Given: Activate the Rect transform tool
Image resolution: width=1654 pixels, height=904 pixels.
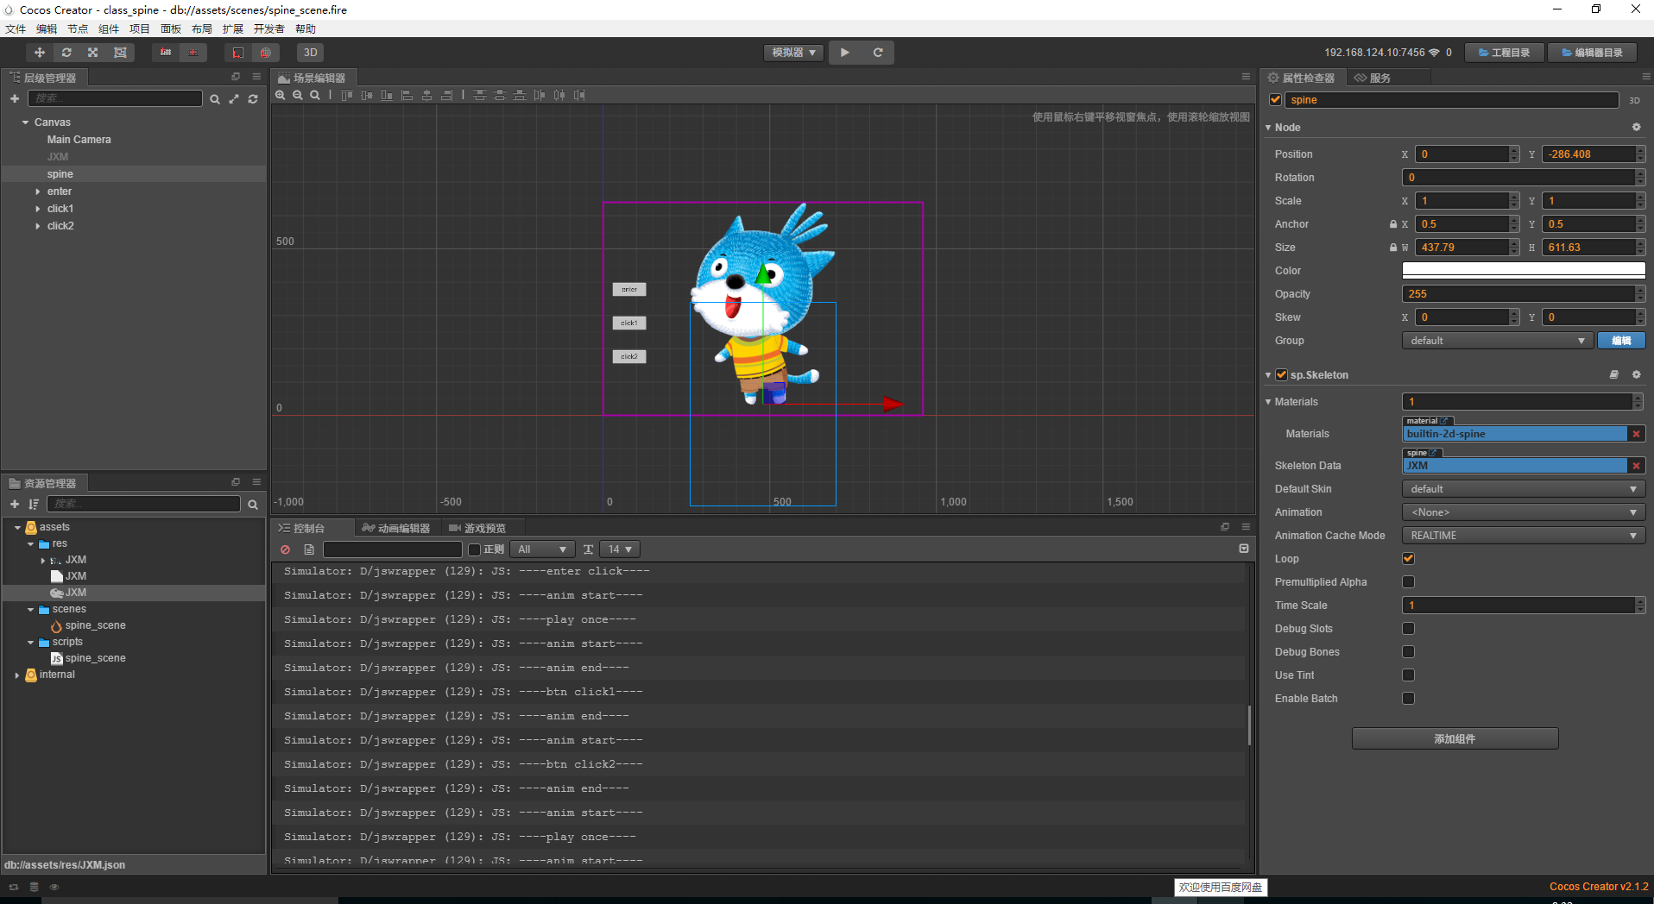Looking at the screenshot, I should coord(120,53).
